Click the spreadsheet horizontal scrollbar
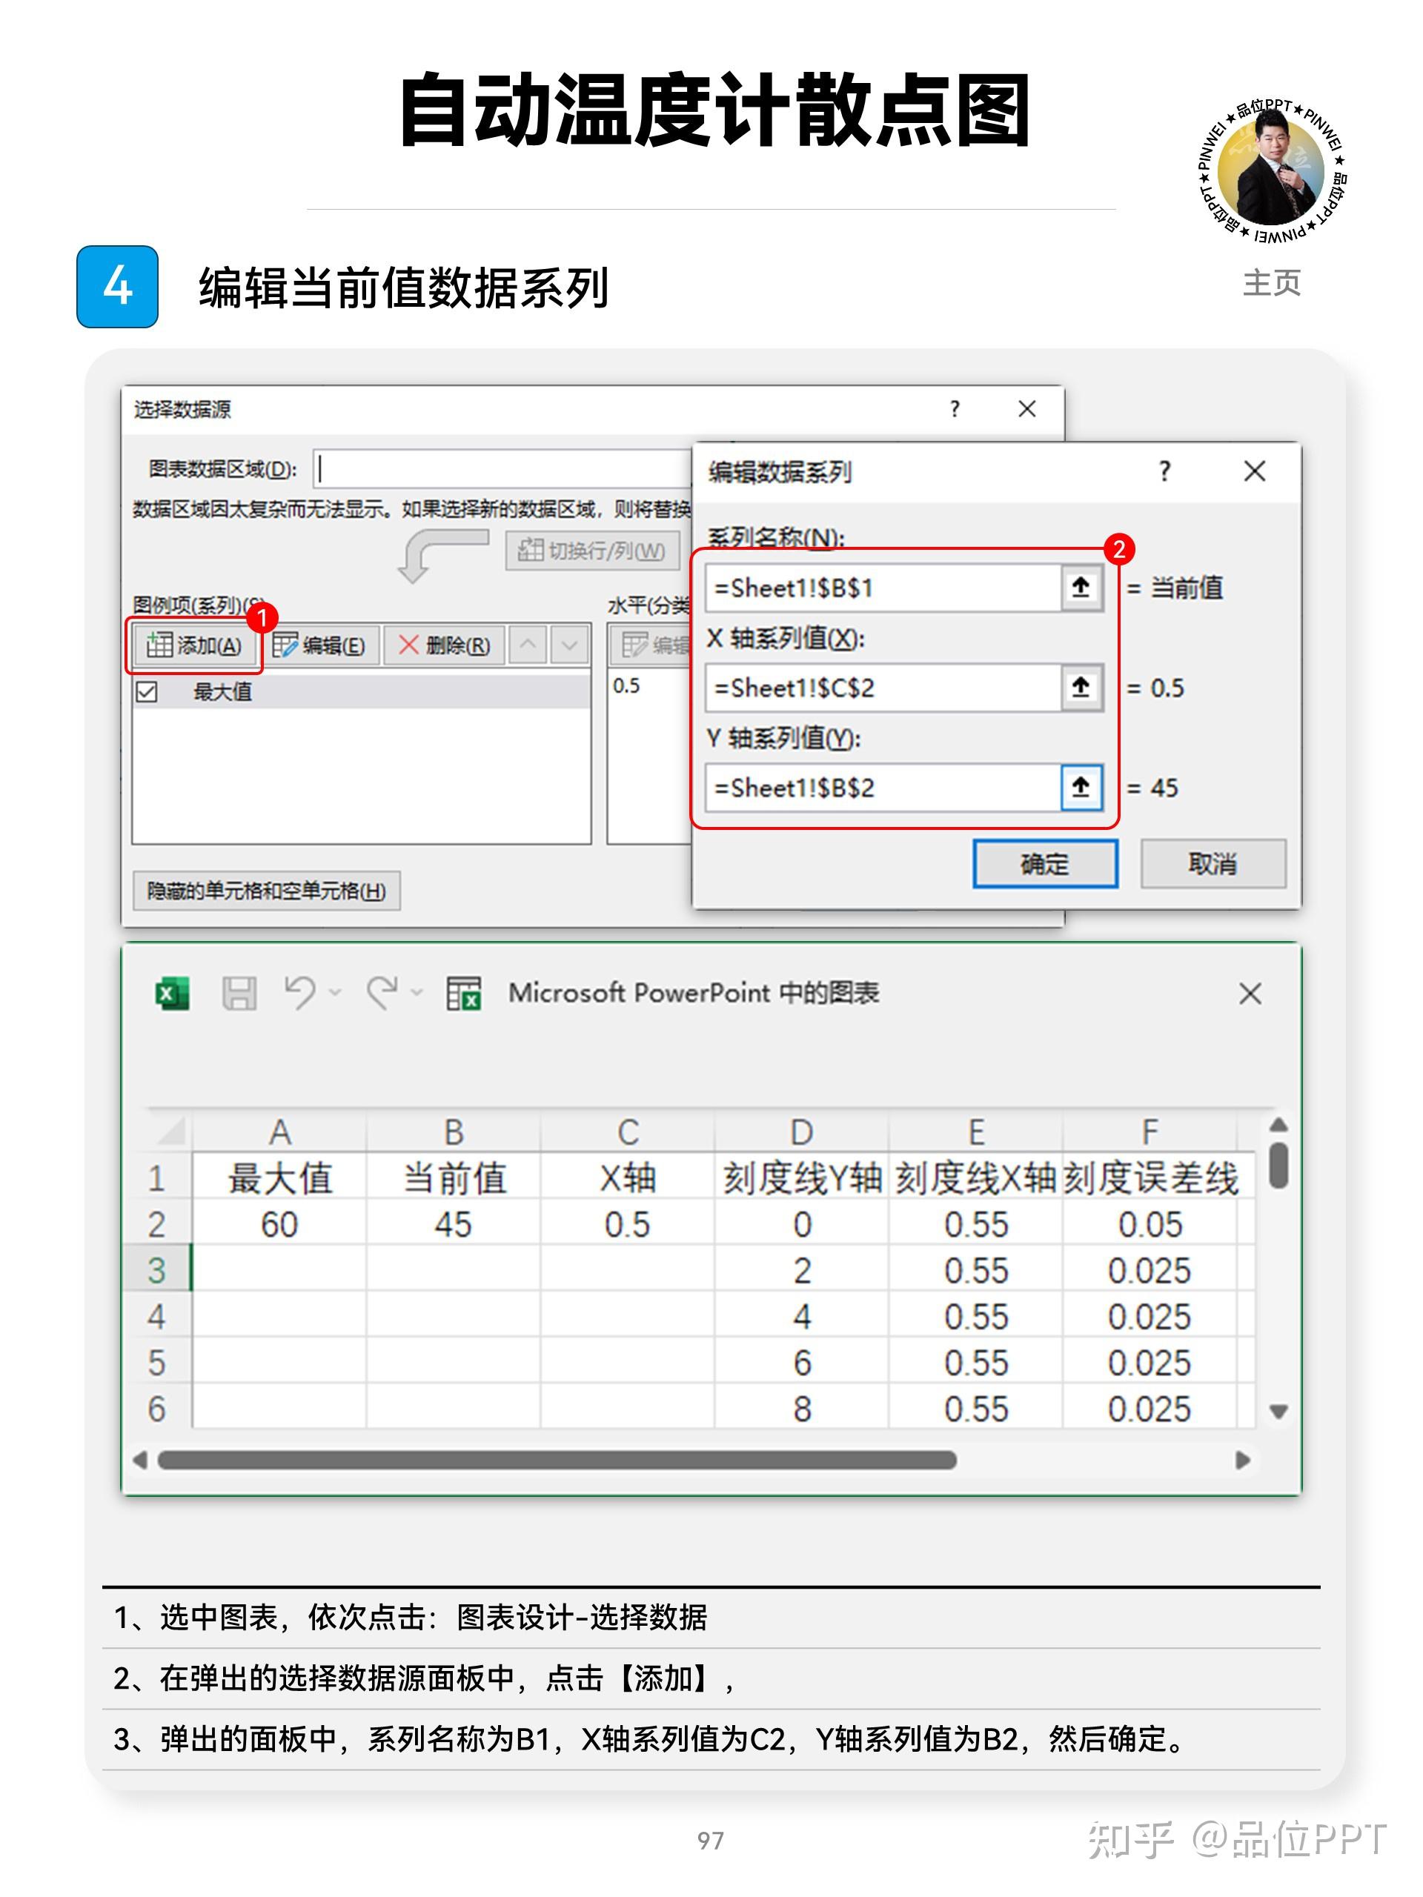 557,1460
